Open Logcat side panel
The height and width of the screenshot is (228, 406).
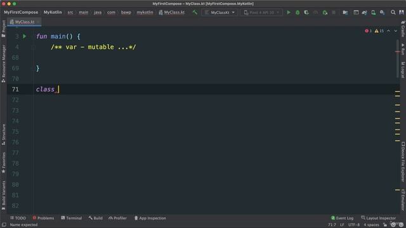(x=403, y=70)
